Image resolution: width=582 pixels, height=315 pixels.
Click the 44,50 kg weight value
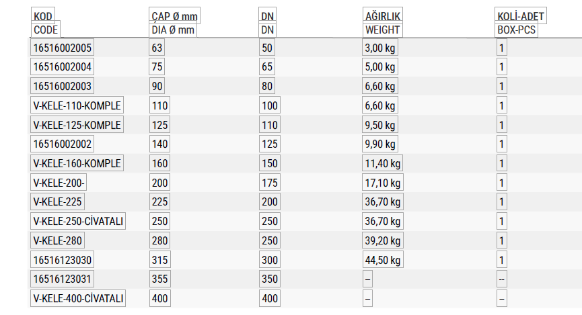click(383, 260)
